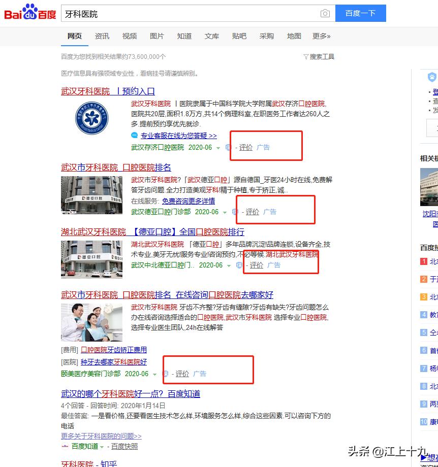Click the Baidu logo

pyautogui.click(x=30, y=12)
